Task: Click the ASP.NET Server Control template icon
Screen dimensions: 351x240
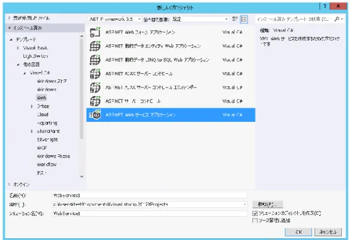Action: pos(95,101)
